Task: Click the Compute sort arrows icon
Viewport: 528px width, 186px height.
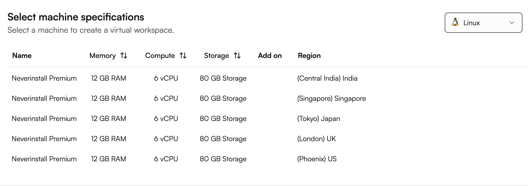Action: coord(183,56)
